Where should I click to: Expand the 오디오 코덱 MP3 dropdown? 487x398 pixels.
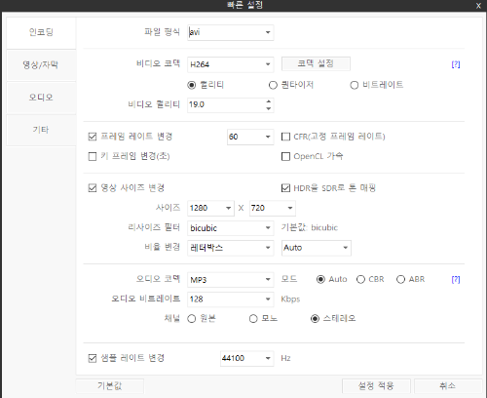point(231,280)
